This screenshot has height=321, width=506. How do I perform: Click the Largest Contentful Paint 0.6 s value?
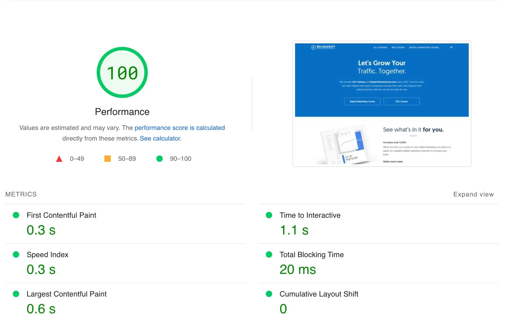click(x=41, y=309)
